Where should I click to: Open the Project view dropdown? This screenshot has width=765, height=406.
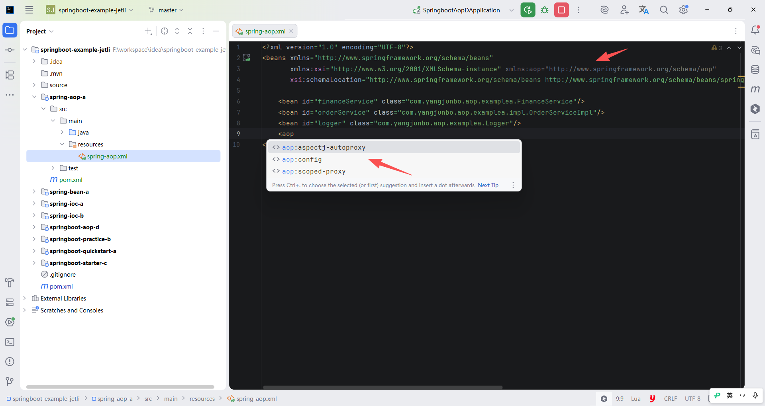click(40, 31)
